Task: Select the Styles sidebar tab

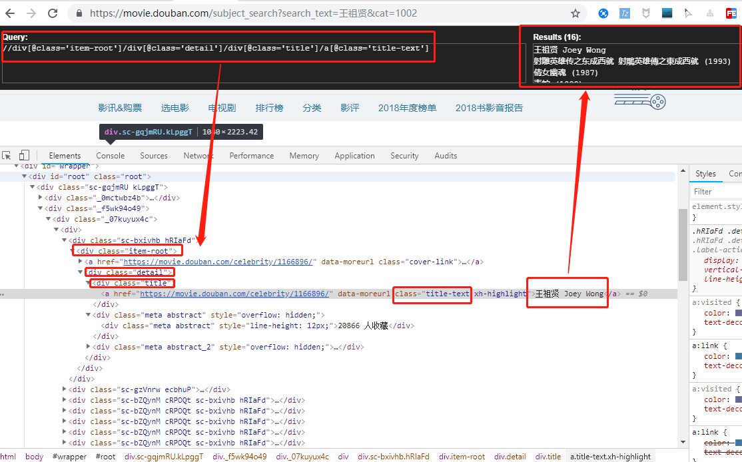Action: click(x=705, y=174)
